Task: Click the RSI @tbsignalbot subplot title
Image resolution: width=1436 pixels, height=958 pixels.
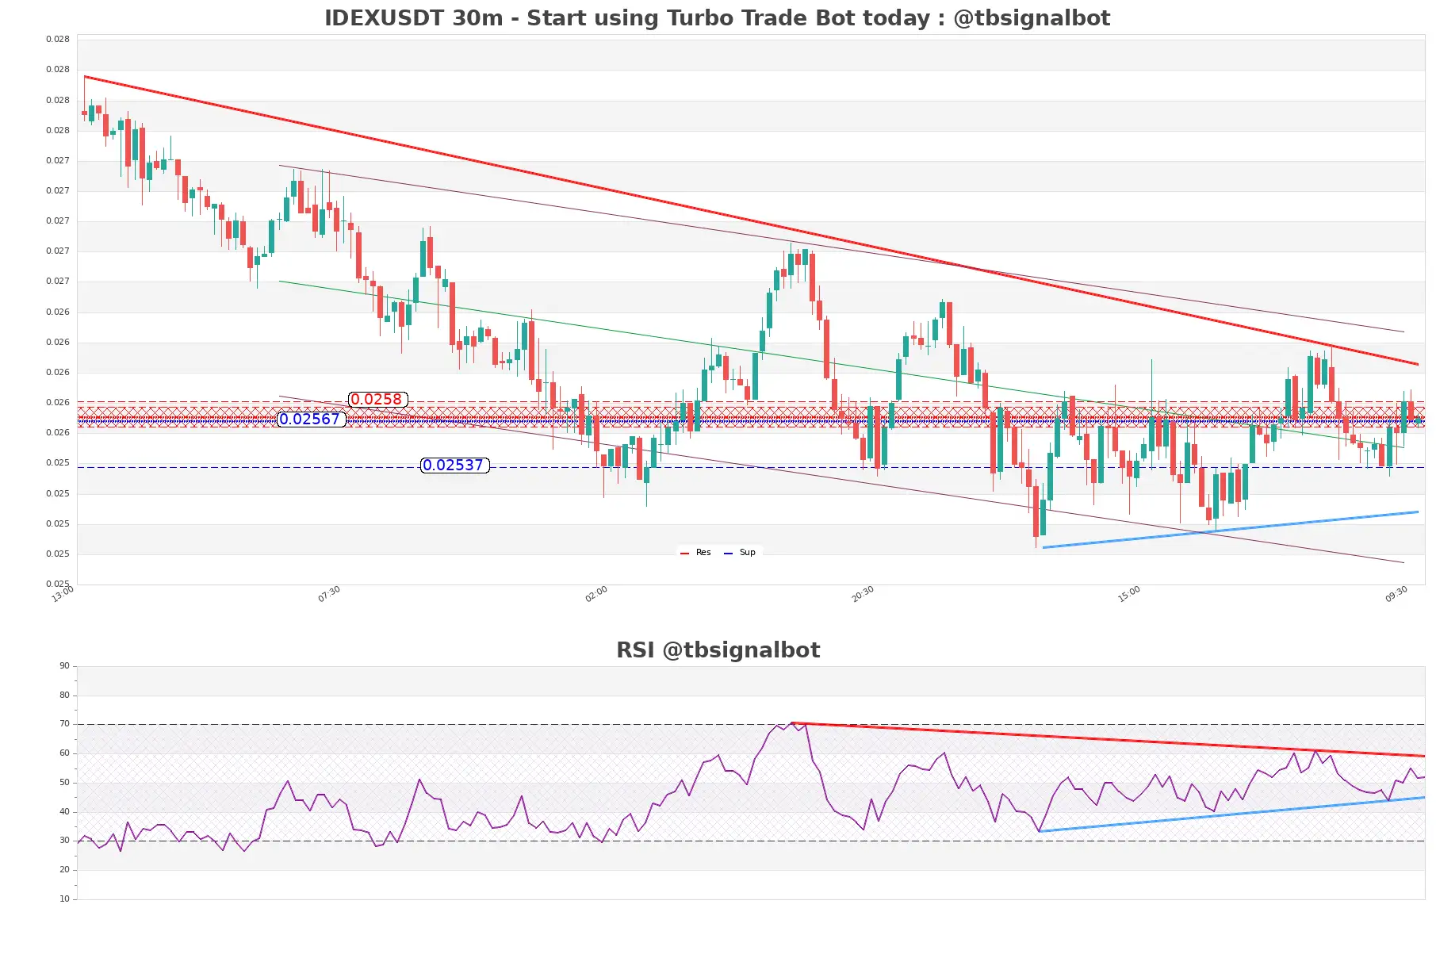Action: pyautogui.click(x=718, y=650)
